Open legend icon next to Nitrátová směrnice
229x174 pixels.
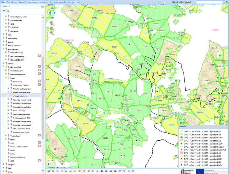39,74
